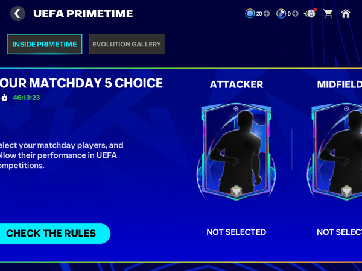Screen dimensions: 362x271
Task: Open the football notifications icon
Action: pyautogui.click(x=310, y=13)
